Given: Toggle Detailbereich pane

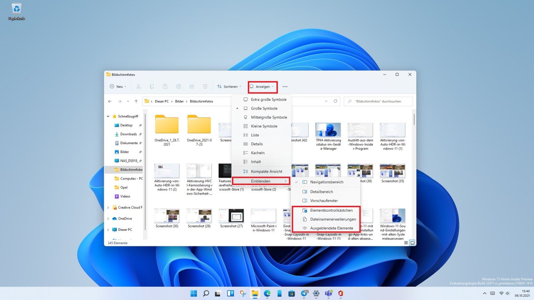Looking at the screenshot, I should pos(325,192).
